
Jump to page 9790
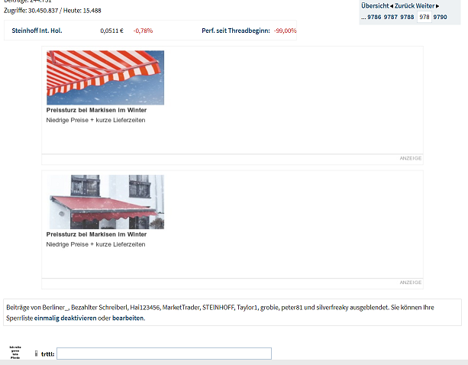(441, 17)
